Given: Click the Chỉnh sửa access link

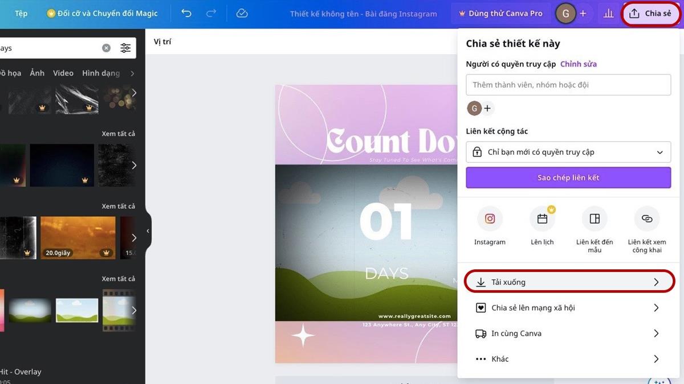Looking at the screenshot, I should [578, 64].
